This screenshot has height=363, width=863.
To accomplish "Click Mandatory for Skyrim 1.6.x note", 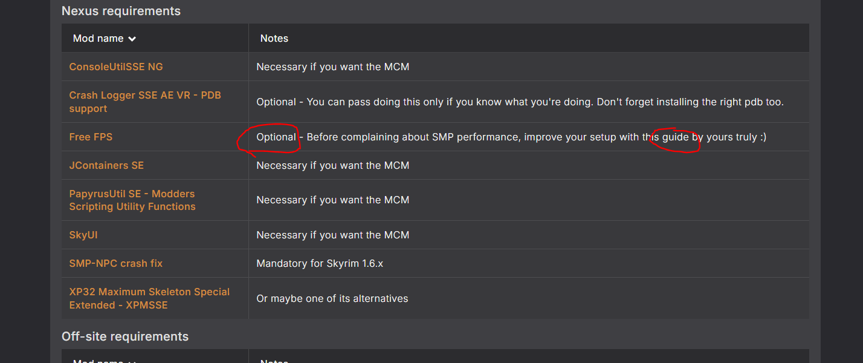I will pos(320,263).
